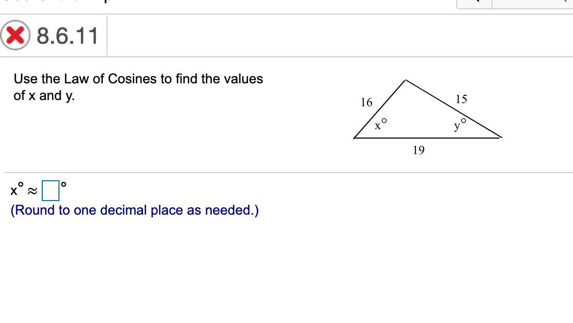573x323 pixels.
Task: Click the x° angle marker in triangle
Action: coord(380,125)
